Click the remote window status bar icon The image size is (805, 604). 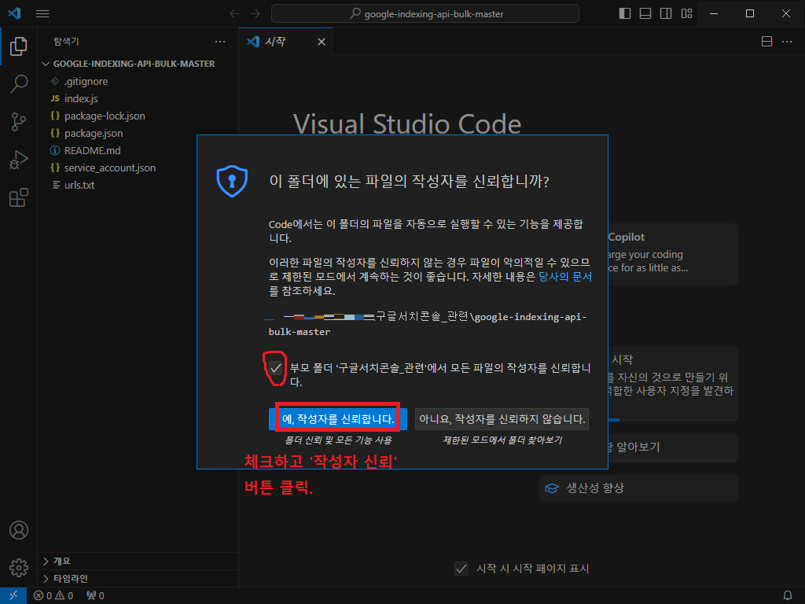tap(13, 595)
